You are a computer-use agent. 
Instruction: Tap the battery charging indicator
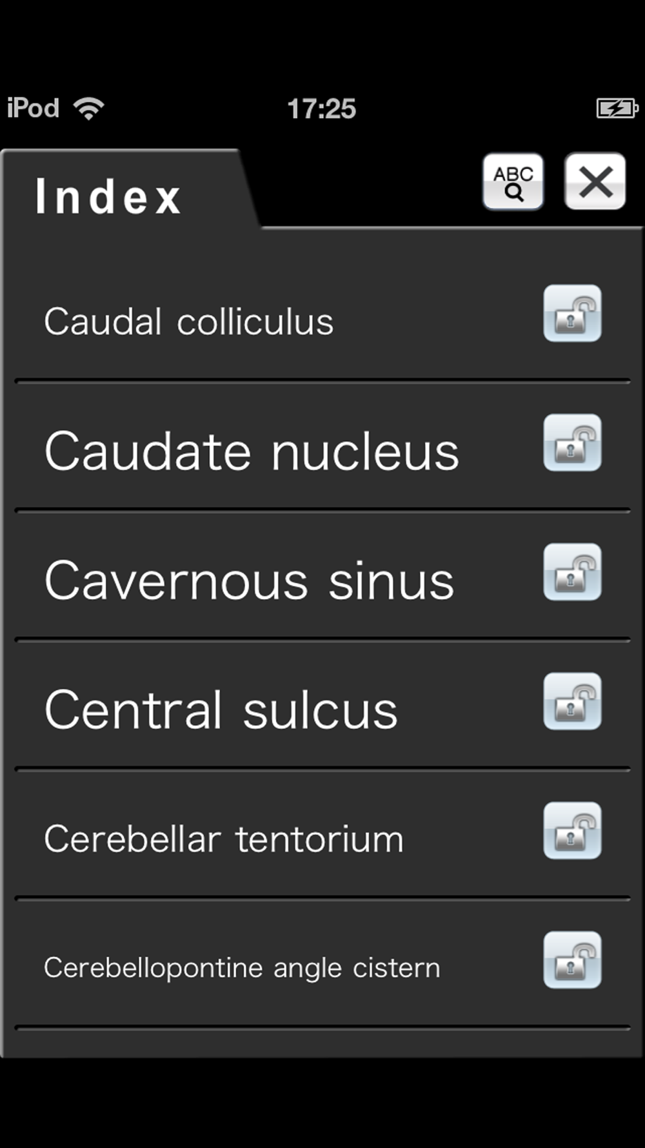click(x=617, y=108)
